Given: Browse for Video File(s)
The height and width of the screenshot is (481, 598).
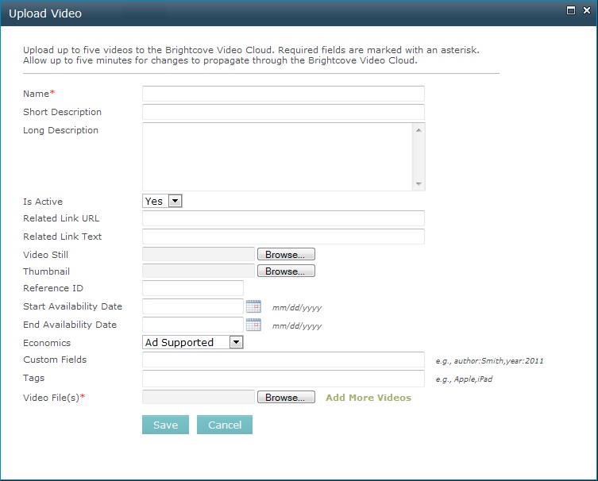Looking at the screenshot, I should 286,397.
